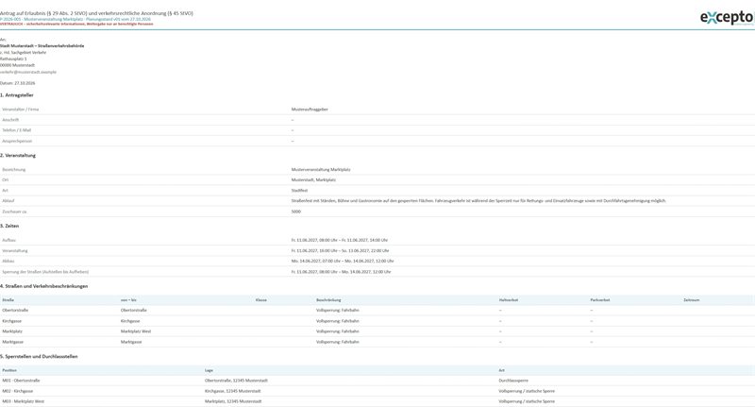755x407 pixels.
Task: Click 'Vollsperrung / statische Sperre' in the M02 row
Action: pyautogui.click(x=527, y=391)
